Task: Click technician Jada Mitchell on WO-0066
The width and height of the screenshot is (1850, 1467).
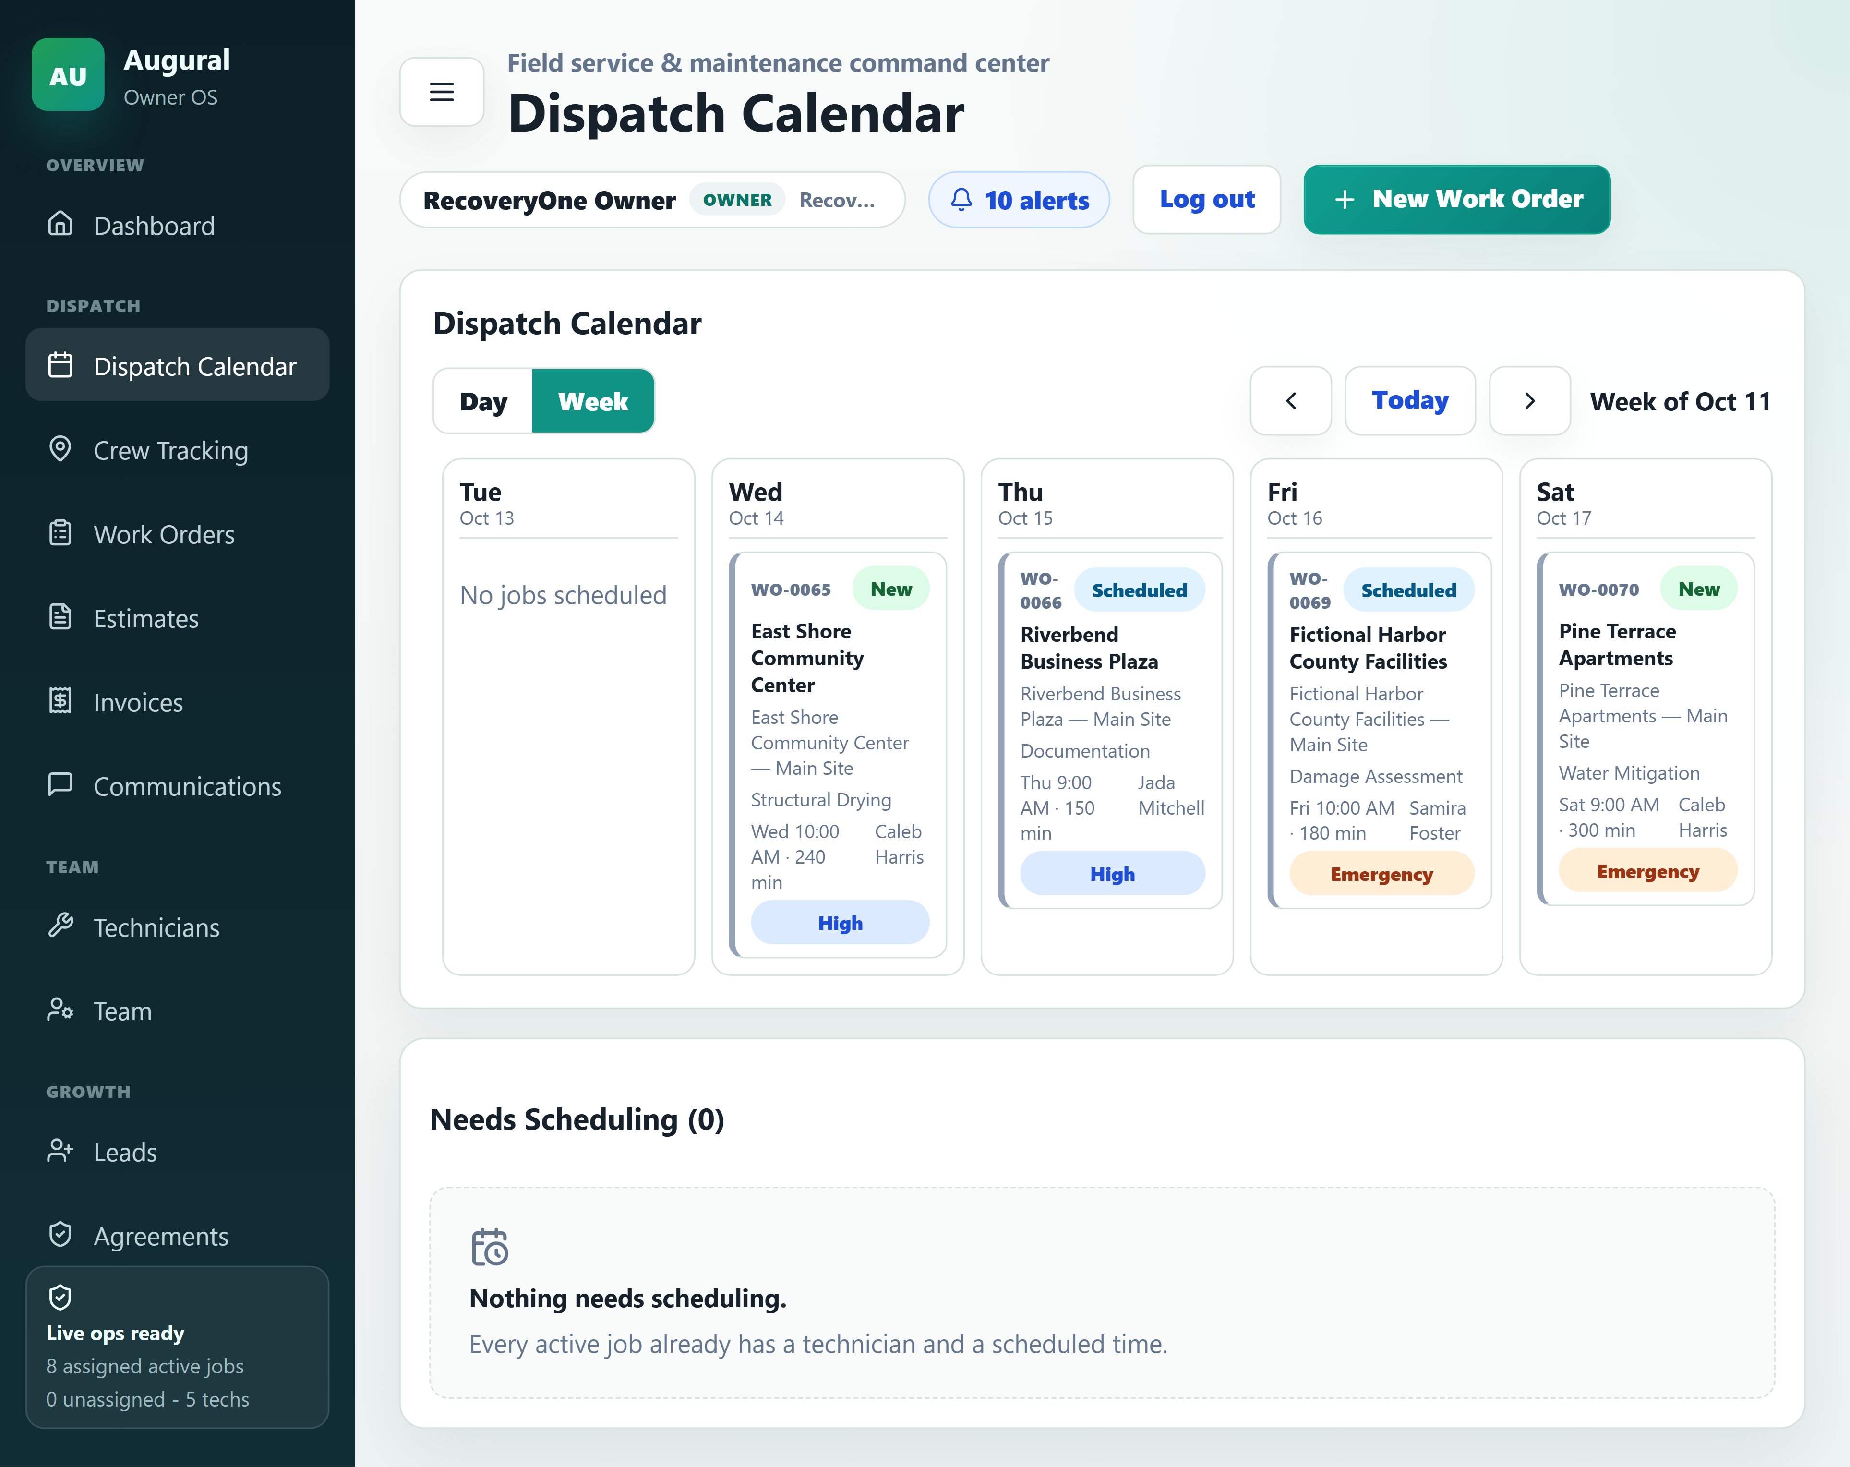Action: point(1170,794)
